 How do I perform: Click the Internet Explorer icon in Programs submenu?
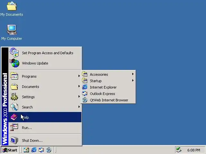85,87
